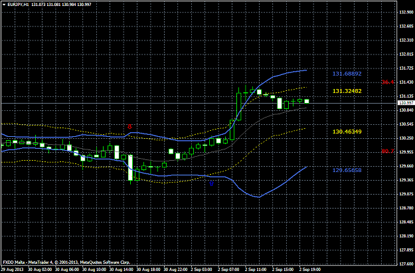Click the 30 Aug 10:00 time label
The image size is (415, 273).
coord(93,270)
